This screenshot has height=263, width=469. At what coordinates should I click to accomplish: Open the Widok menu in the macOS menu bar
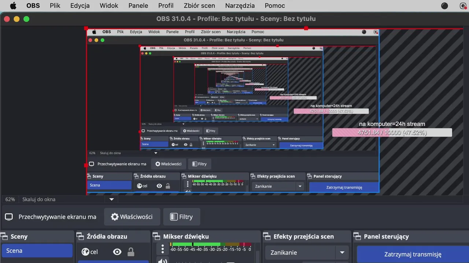click(109, 5)
